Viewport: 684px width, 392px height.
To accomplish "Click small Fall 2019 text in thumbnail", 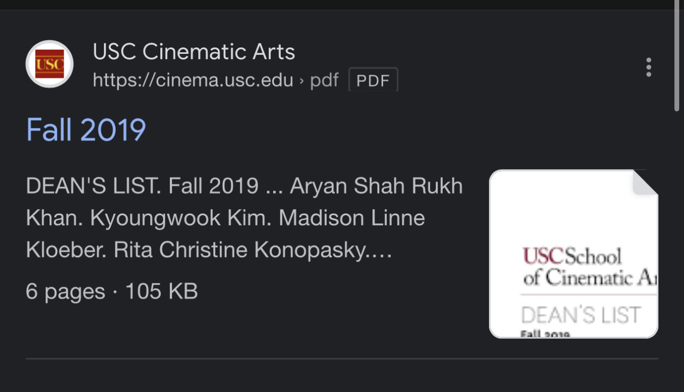I will point(545,334).
